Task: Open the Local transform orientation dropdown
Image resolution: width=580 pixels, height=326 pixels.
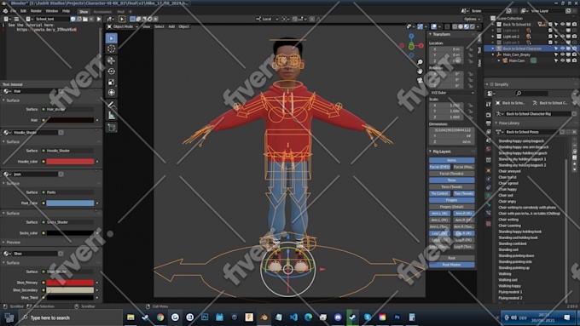Action: click(267, 19)
